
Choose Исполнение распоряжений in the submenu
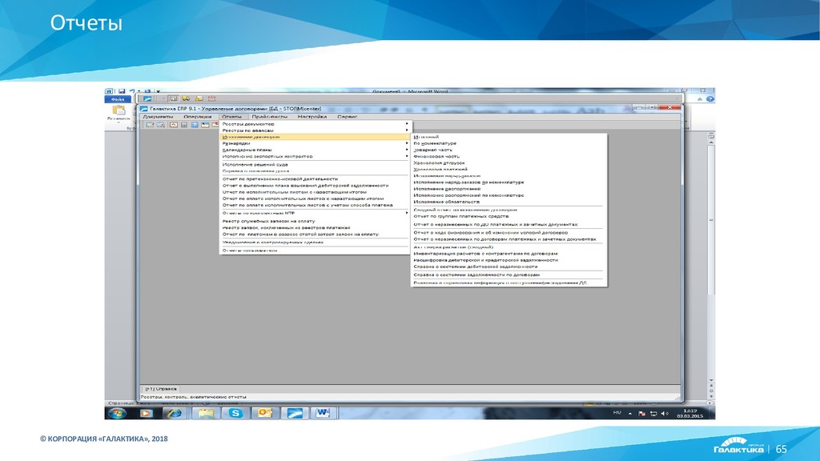tap(508, 189)
